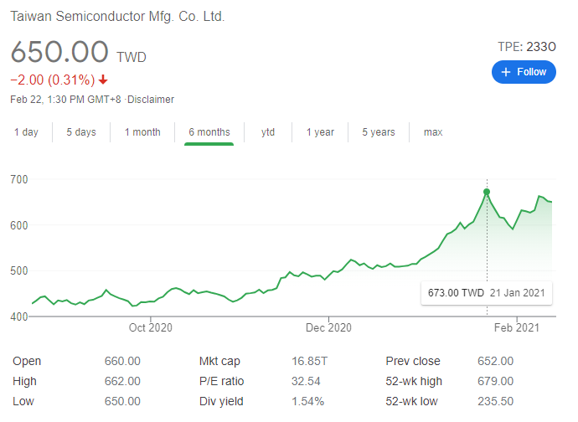Screen dimensions: 578x422
Task: Switch to the 5 days range tab
Action: [x=81, y=132]
